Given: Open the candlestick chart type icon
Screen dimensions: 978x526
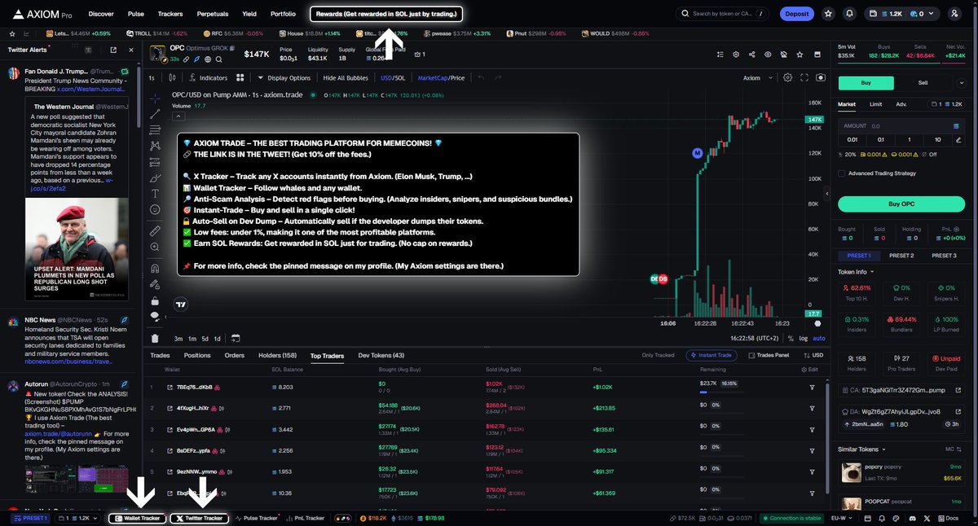Looking at the screenshot, I should tap(172, 78).
